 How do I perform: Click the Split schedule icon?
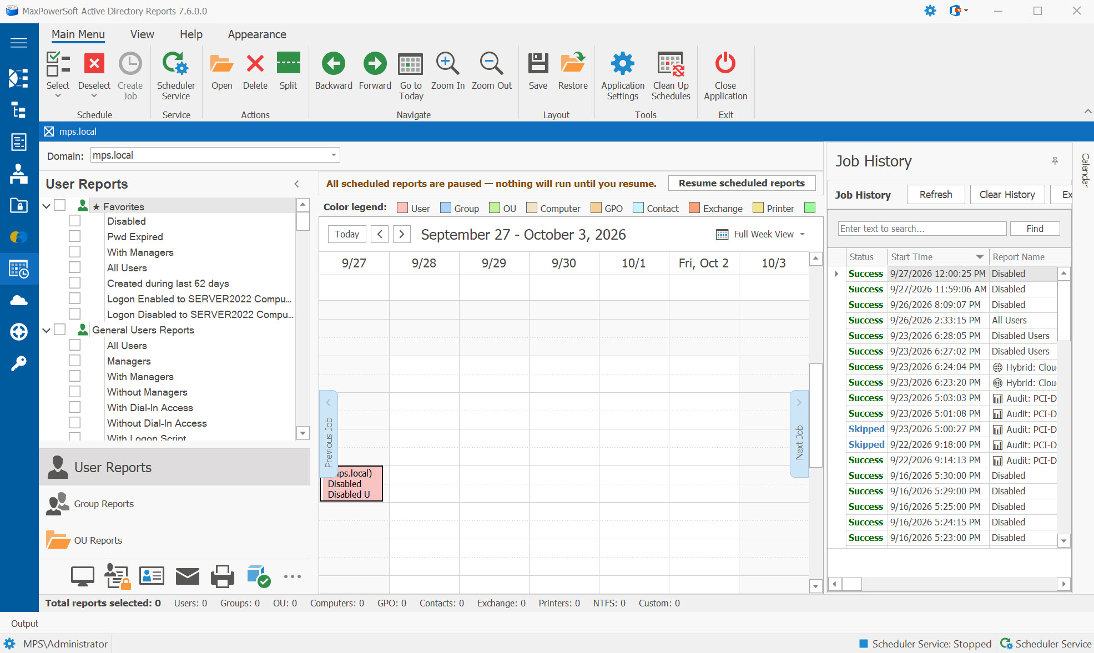click(288, 63)
